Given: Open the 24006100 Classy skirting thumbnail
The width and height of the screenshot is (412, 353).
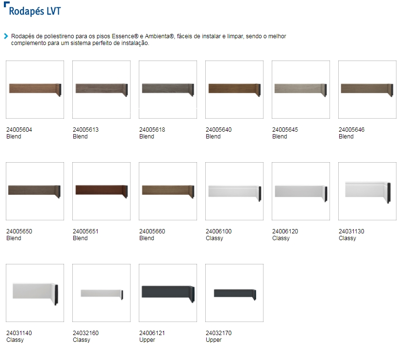Looking at the screenshot, I should click(x=234, y=191).
